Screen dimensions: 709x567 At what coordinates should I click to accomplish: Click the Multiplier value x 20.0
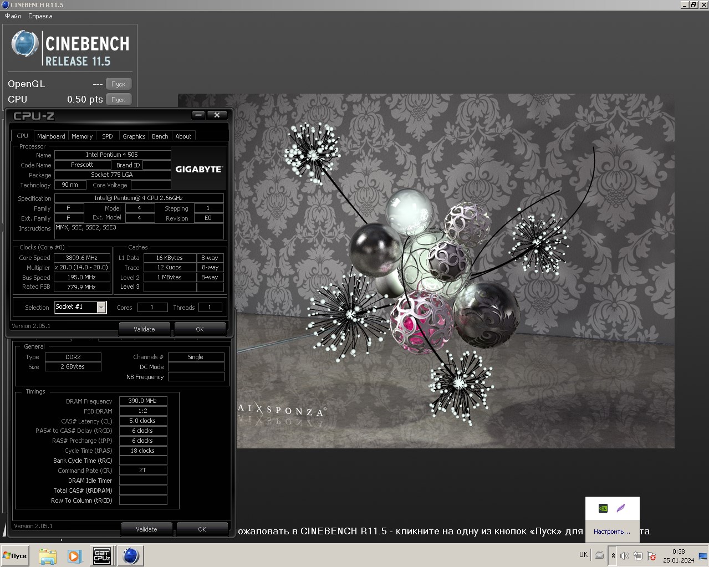point(82,267)
